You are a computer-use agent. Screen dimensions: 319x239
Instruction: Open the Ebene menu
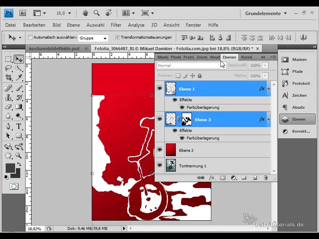73,25
